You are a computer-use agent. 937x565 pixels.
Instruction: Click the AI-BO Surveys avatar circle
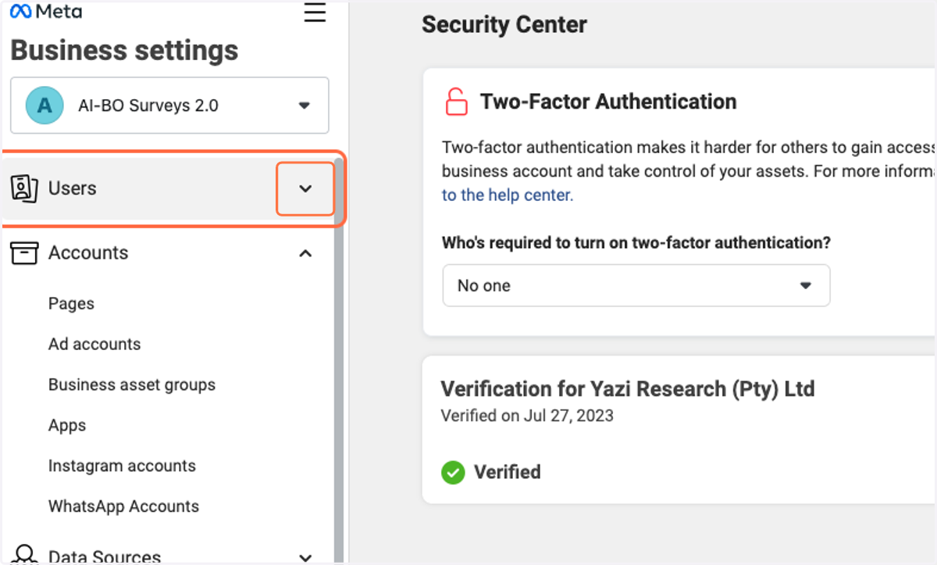(45, 105)
